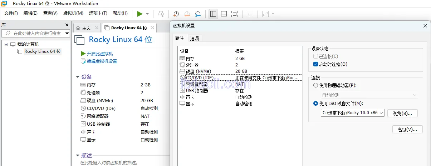Open the library search dropdown arrow
The width and height of the screenshot is (431, 166).
67,33
